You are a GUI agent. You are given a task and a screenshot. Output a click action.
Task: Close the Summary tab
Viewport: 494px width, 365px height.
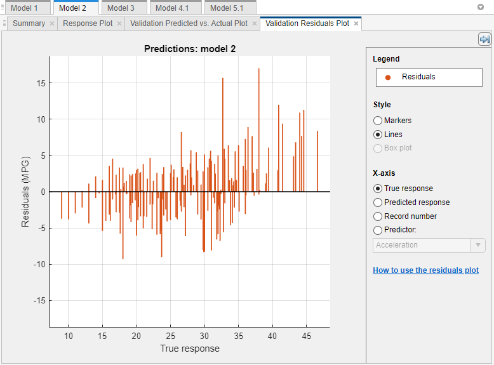point(52,24)
